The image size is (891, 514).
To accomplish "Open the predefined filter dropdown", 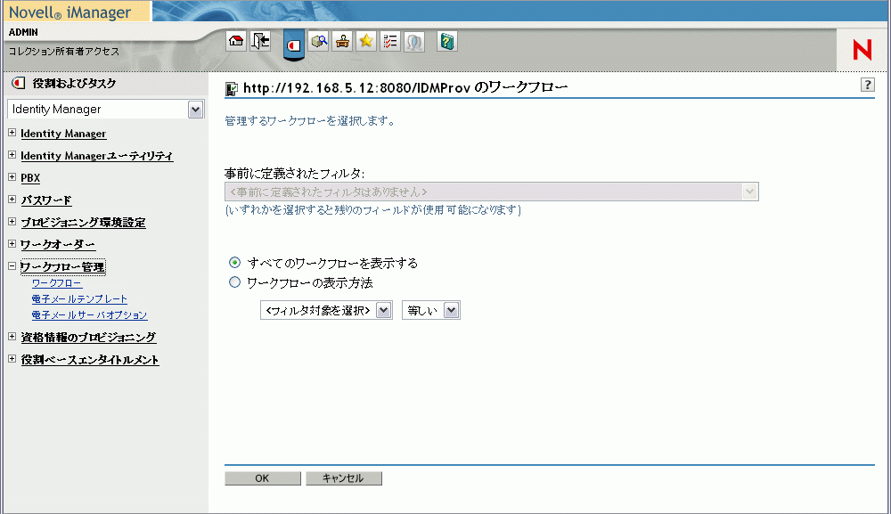I will pos(492,192).
